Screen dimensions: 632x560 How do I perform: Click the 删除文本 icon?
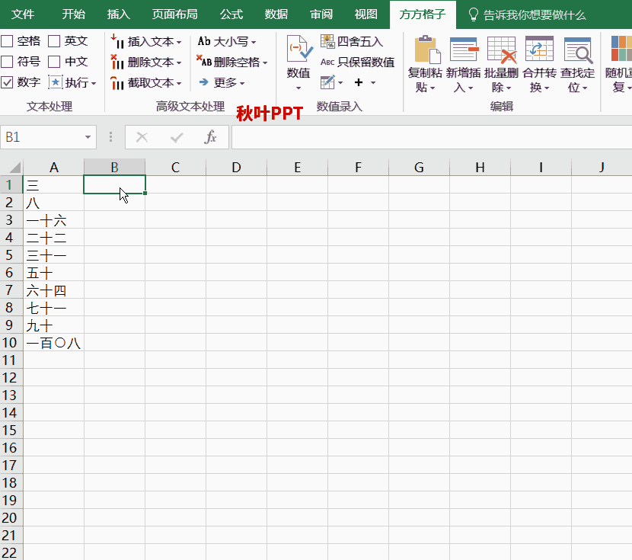[118, 62]
